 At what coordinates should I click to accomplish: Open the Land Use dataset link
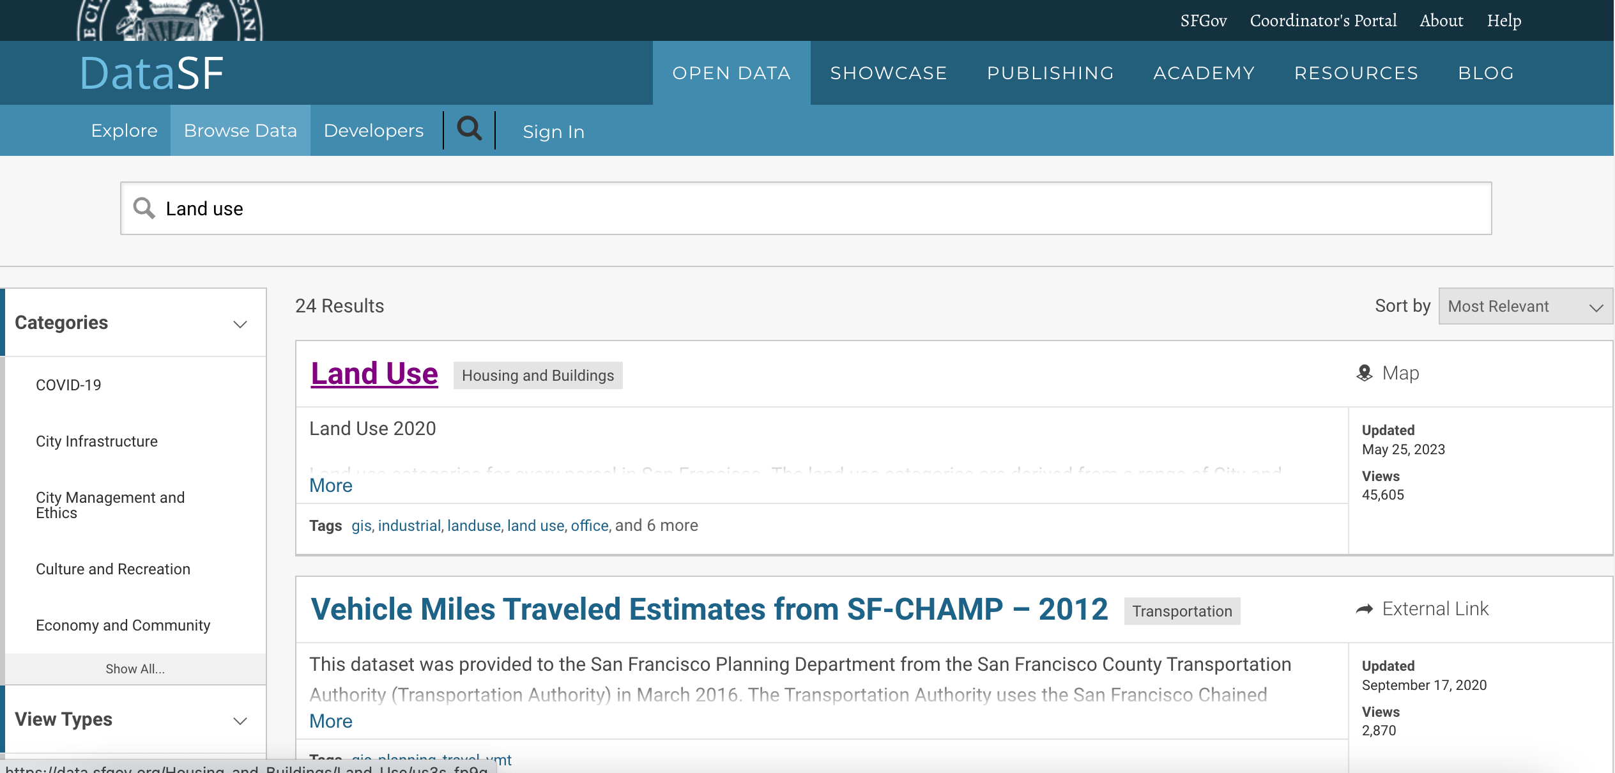374,374
